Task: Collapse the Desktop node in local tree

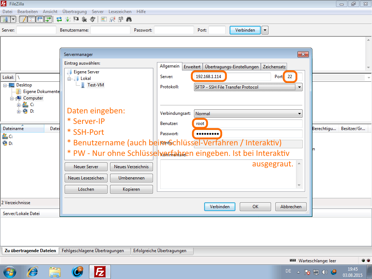Action: point(5,85)
